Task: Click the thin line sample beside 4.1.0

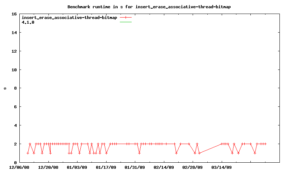Action: 126,22
